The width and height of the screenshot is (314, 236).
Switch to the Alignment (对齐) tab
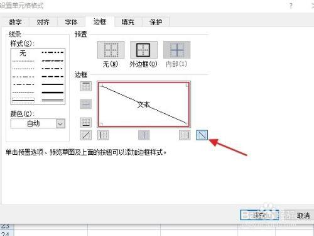pyautogui.click(x=43, y=22)
